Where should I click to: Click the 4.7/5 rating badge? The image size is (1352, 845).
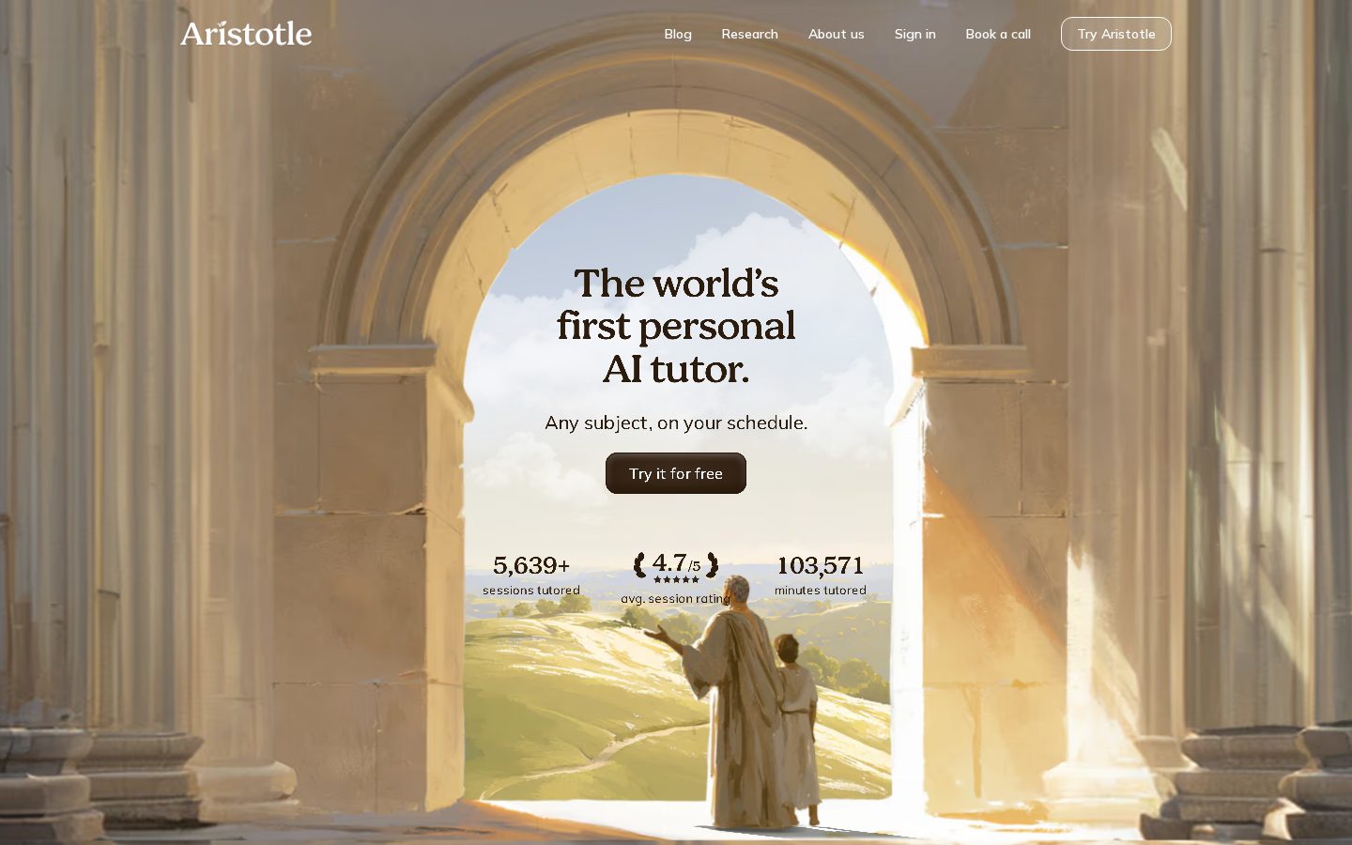pos(676,565)
